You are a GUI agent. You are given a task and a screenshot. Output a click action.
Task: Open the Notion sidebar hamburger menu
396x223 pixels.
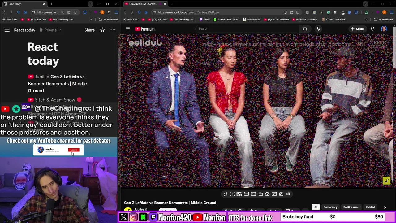pos(7,30)
